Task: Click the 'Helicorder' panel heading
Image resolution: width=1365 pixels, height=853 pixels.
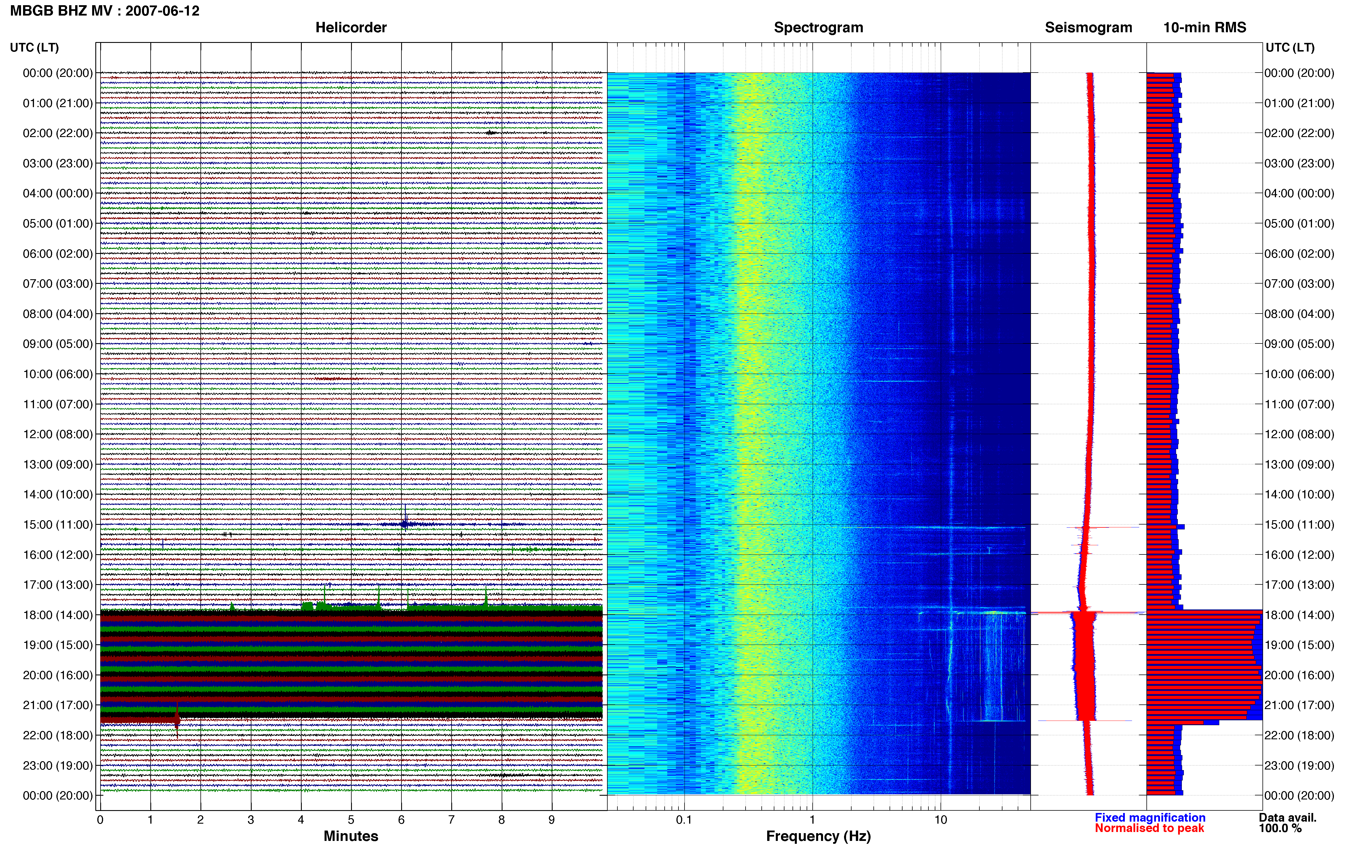Action: pos(351,28)
